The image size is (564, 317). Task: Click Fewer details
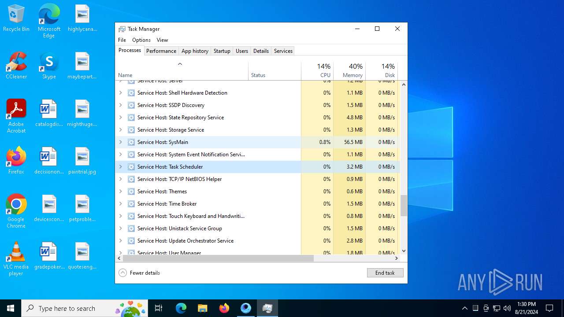pos(139,273)
